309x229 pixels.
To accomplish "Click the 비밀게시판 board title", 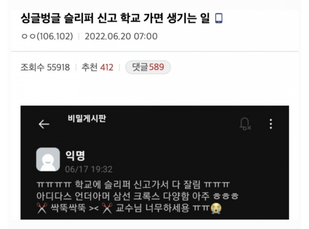I will (x=87, y=118).
